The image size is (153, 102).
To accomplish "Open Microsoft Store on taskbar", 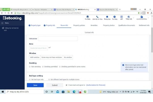I will click(63, 92).
